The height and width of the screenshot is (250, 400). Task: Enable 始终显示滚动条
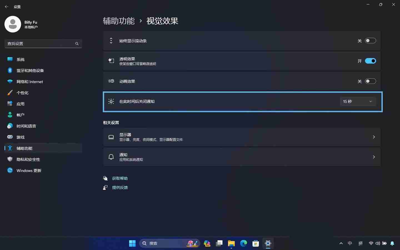371,41
